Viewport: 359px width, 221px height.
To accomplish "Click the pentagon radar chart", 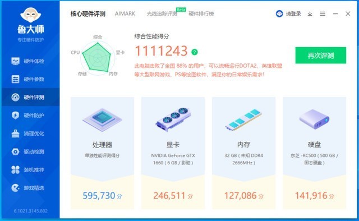I will click(x=97, y=58).
